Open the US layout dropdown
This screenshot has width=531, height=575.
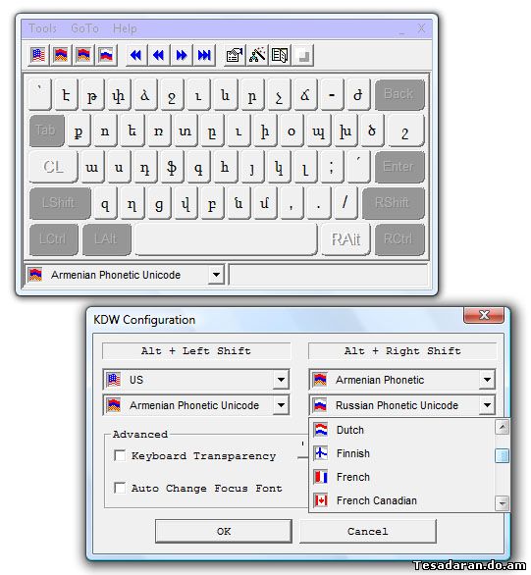[281, 380]
